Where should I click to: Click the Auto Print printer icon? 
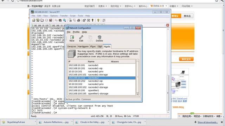click(x=78, y=20)
